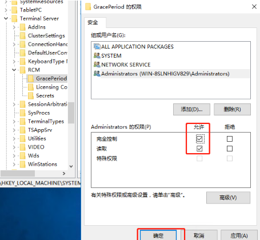The image size is (260, 240).
Task: Click the tree scroll down arrow
Action: [71, 166]
